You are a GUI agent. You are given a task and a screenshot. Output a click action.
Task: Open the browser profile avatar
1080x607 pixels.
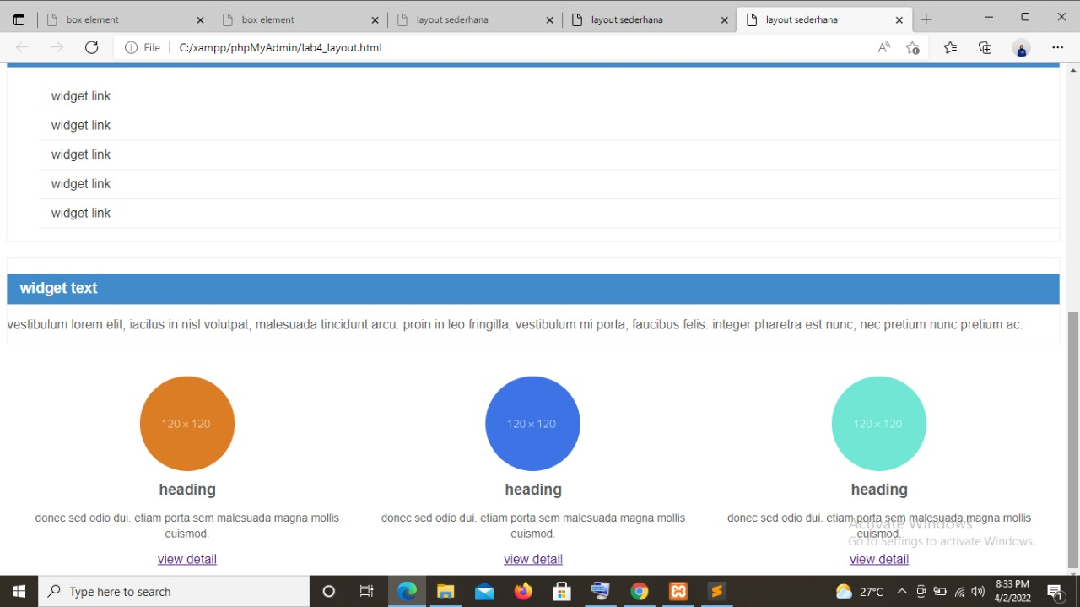1021,47
